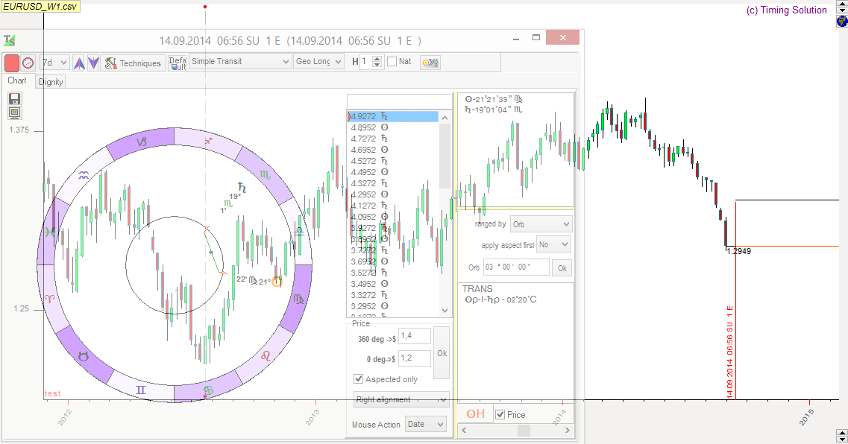
Task: Click the green monitor icon below save
Action: pyautogui.click(x=14, y=112)
